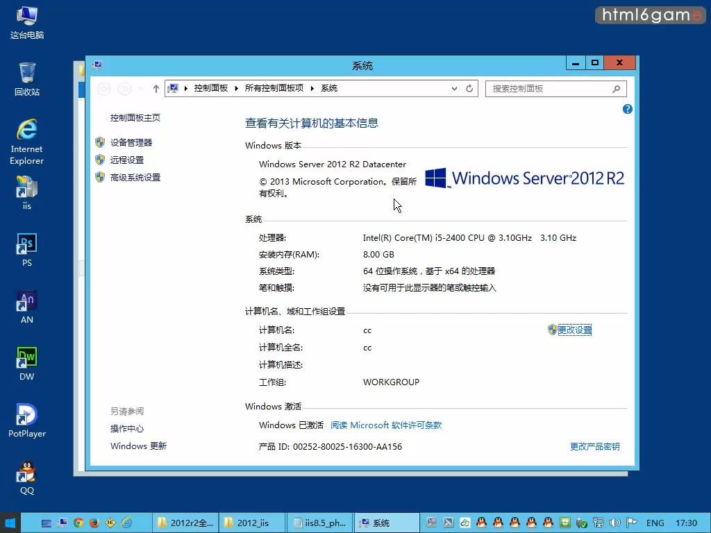Click the 8.00 GB RAM value
The height and width of the screenshot is (533, 711).
[x=378, y=254]
